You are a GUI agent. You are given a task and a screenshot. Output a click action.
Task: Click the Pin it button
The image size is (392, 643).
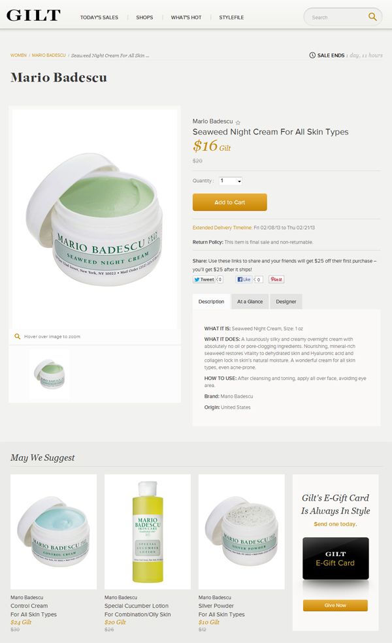point(276,279)
